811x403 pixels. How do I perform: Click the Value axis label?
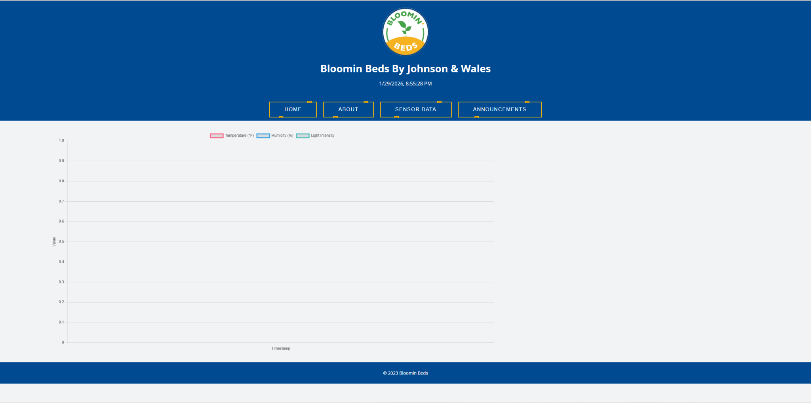pyautogui.click(x=54, y=242)
